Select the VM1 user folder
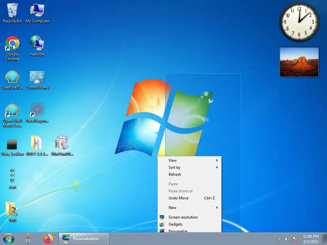Screen dimensions: 327x245 [12, 212]
